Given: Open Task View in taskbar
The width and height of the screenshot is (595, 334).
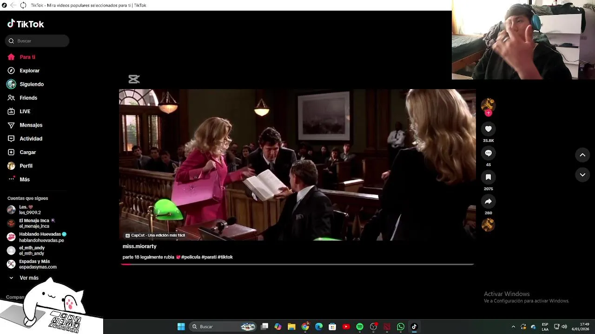Looking at the screenshot, I should click(x=264, y=327).
